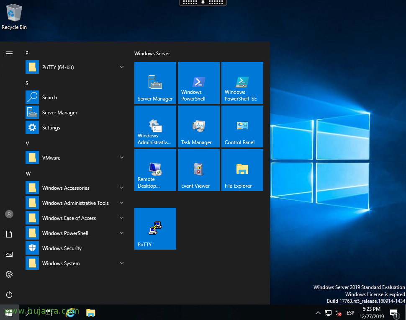
Task: Expand the Windows PowerShell folder
Action: click(x=76, y=233)
